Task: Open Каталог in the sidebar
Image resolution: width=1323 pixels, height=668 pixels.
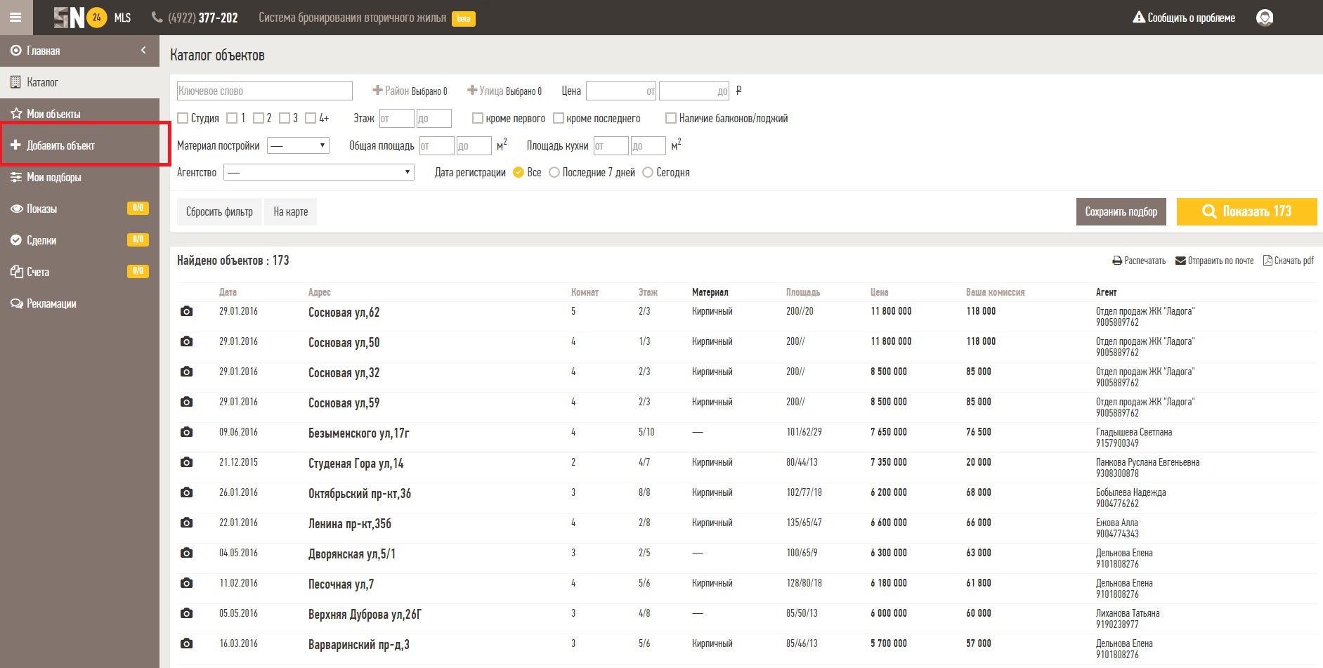Action: point(79,82)
